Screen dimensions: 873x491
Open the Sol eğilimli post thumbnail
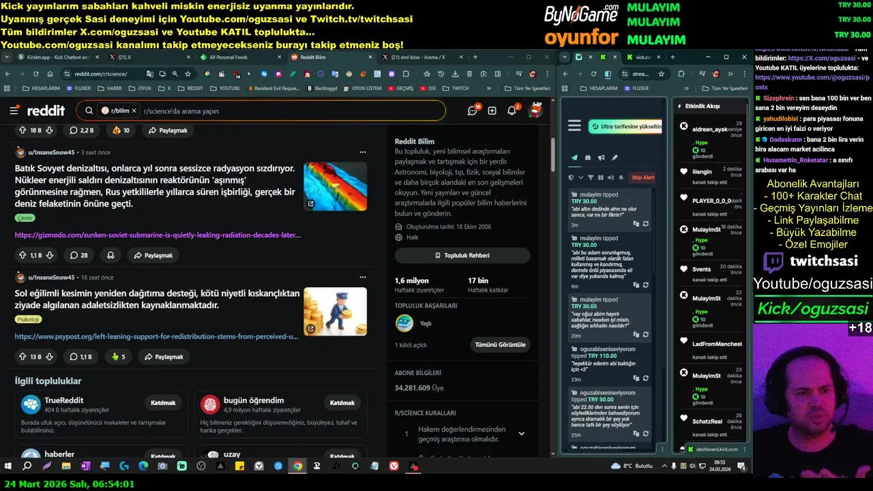[335, 312]
